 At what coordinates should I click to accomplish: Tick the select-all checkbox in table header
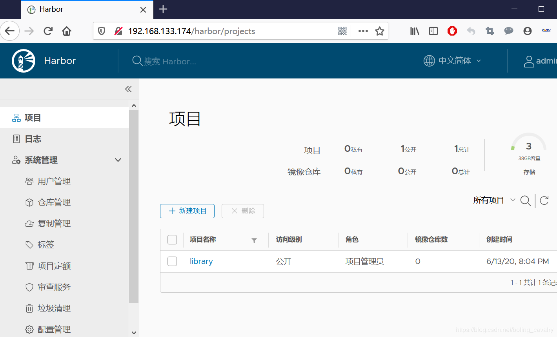172,240
